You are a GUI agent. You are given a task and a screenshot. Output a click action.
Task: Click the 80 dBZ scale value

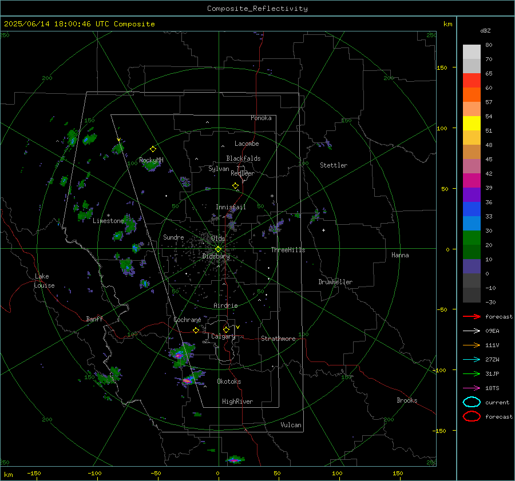pos(489,45)
